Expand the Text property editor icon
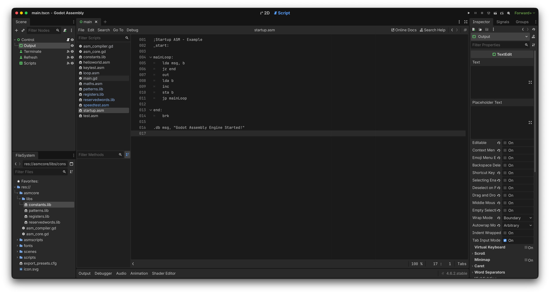This screenshot has height=294, width=550. (x=530, y=82)
